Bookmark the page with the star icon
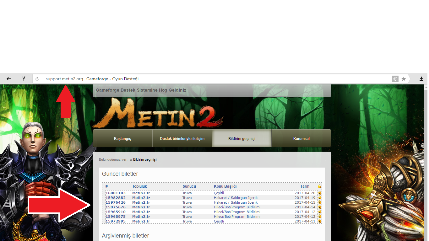Viewport: 429px width, 241px height. [x=404, y=79]
